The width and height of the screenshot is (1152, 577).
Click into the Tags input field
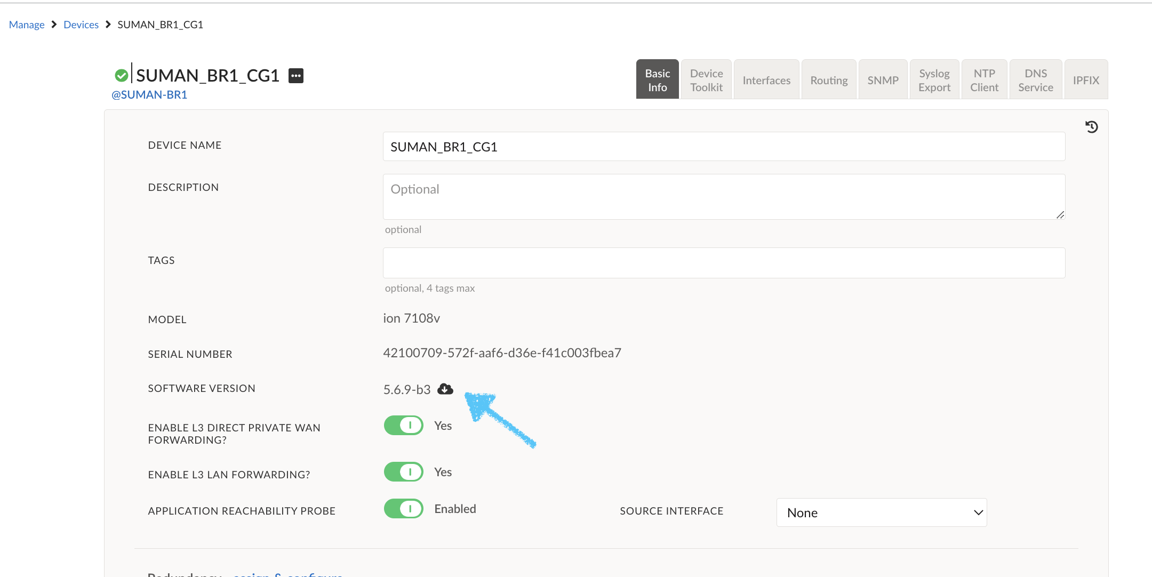(724, 263)
